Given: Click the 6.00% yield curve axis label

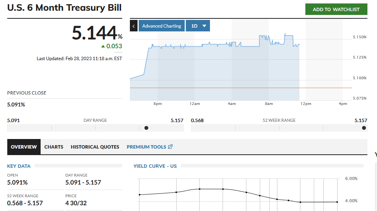Looking at the screenshot, I should point(351,178).
